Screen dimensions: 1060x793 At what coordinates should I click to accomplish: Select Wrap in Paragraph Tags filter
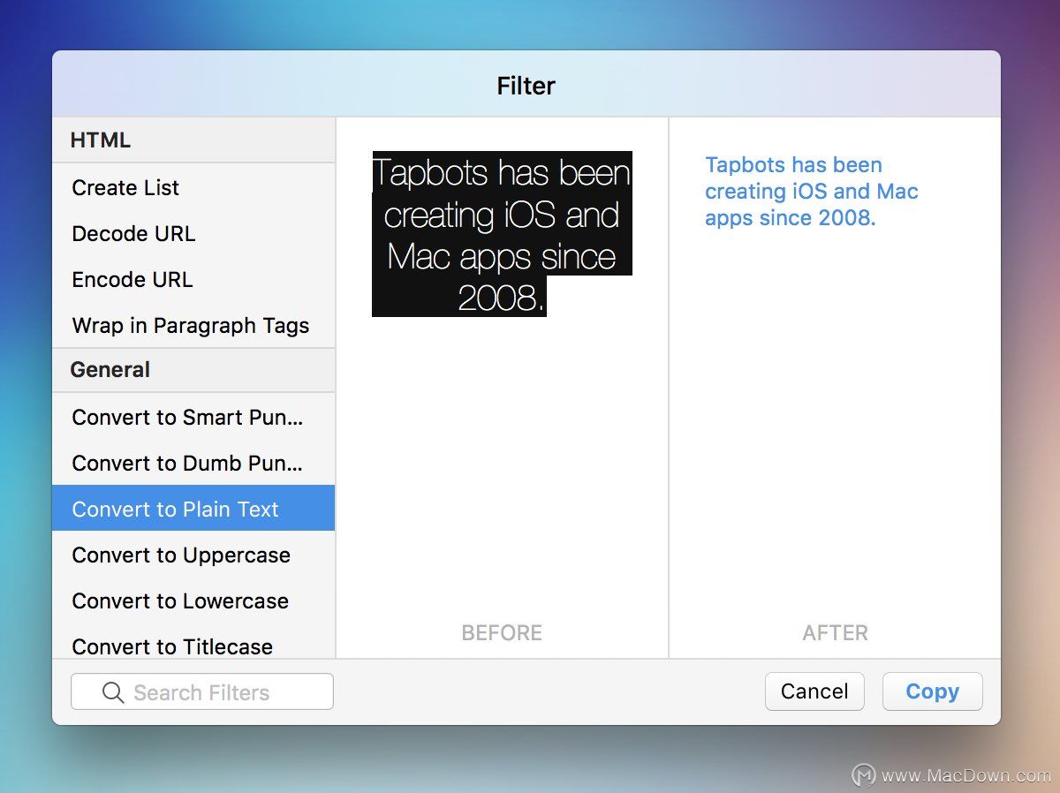[x=193, y=325]
